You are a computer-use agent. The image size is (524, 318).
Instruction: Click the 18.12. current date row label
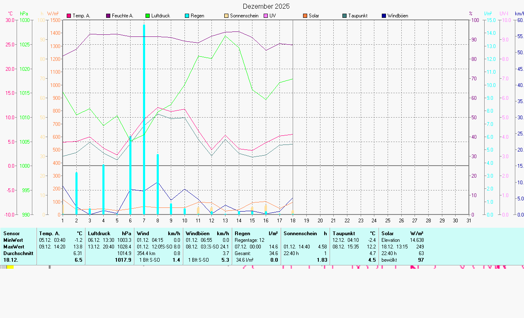10,260
